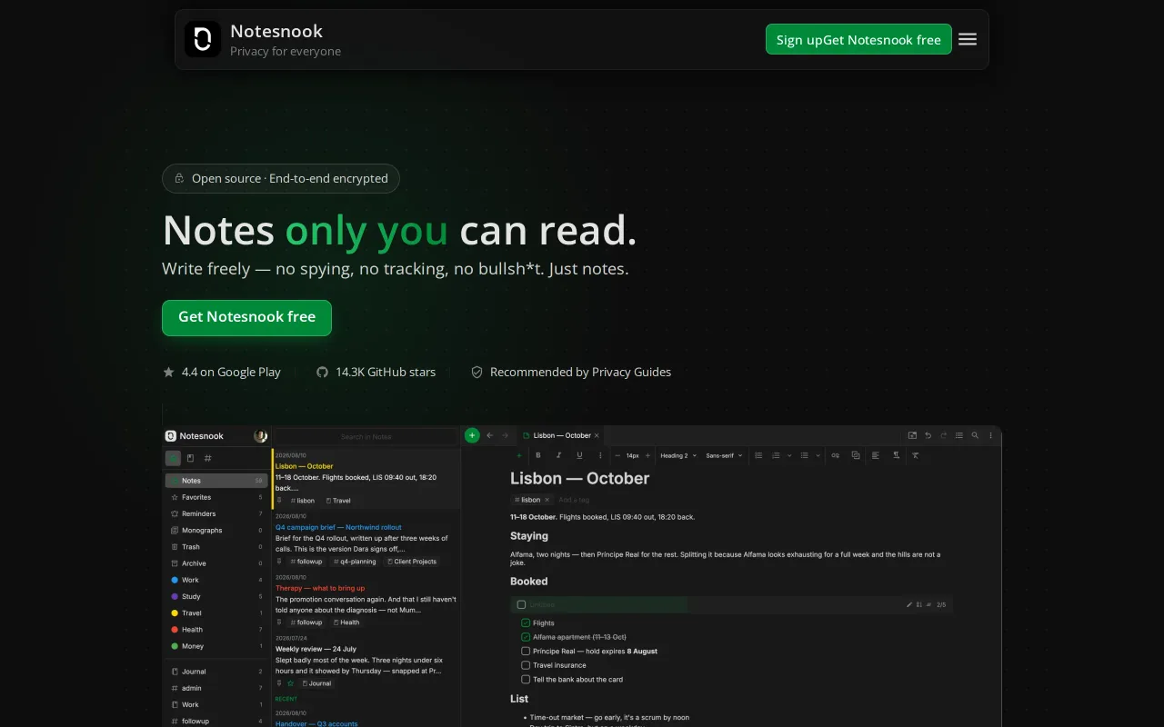
Task: Go back with the left arrow icon
Action: 489,435
